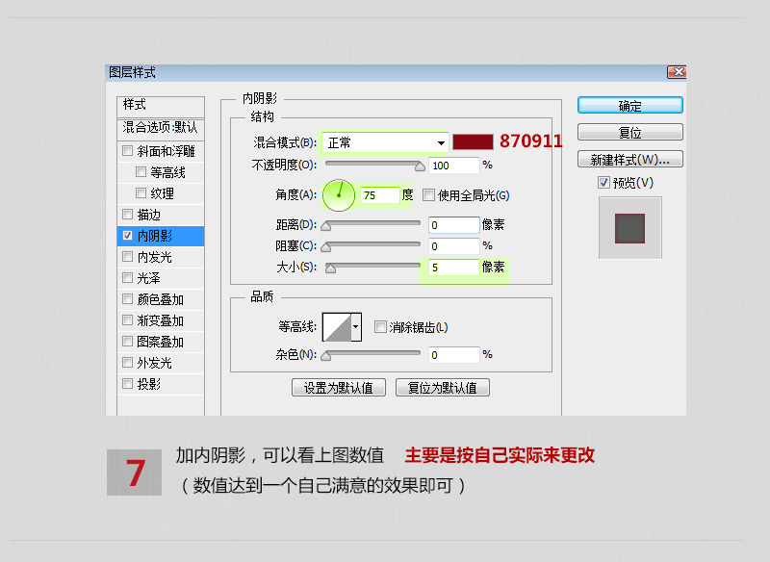
Task: Enable the 颜色叠加 checkbox
Action: click(x=128, y=298)
